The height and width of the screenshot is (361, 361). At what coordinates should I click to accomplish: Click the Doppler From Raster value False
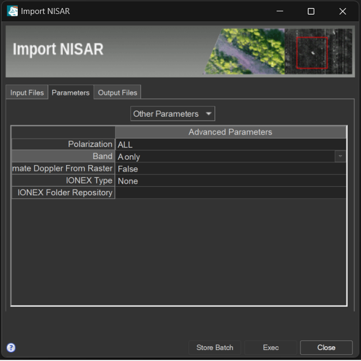click(231, 169)
